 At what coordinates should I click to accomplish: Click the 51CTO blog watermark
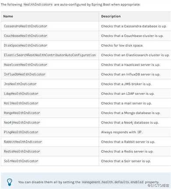click(x=158, y=185)
